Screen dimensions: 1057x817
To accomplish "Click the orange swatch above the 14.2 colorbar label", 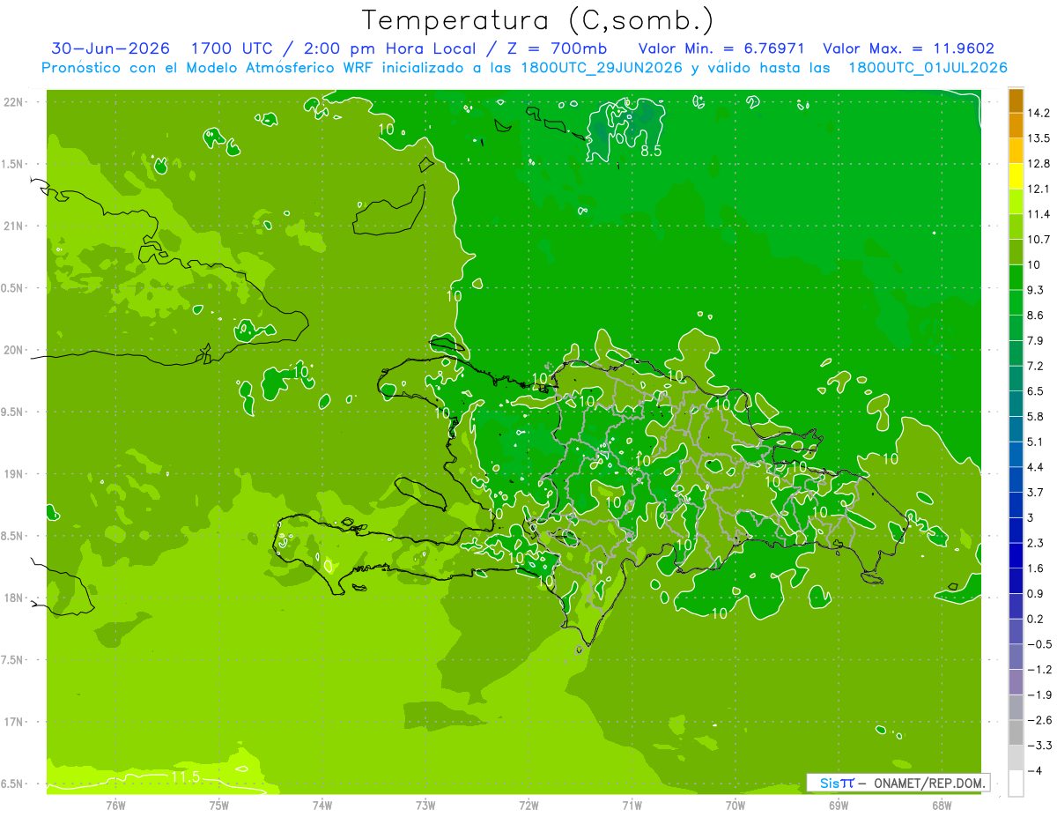I will point(1016,100).
